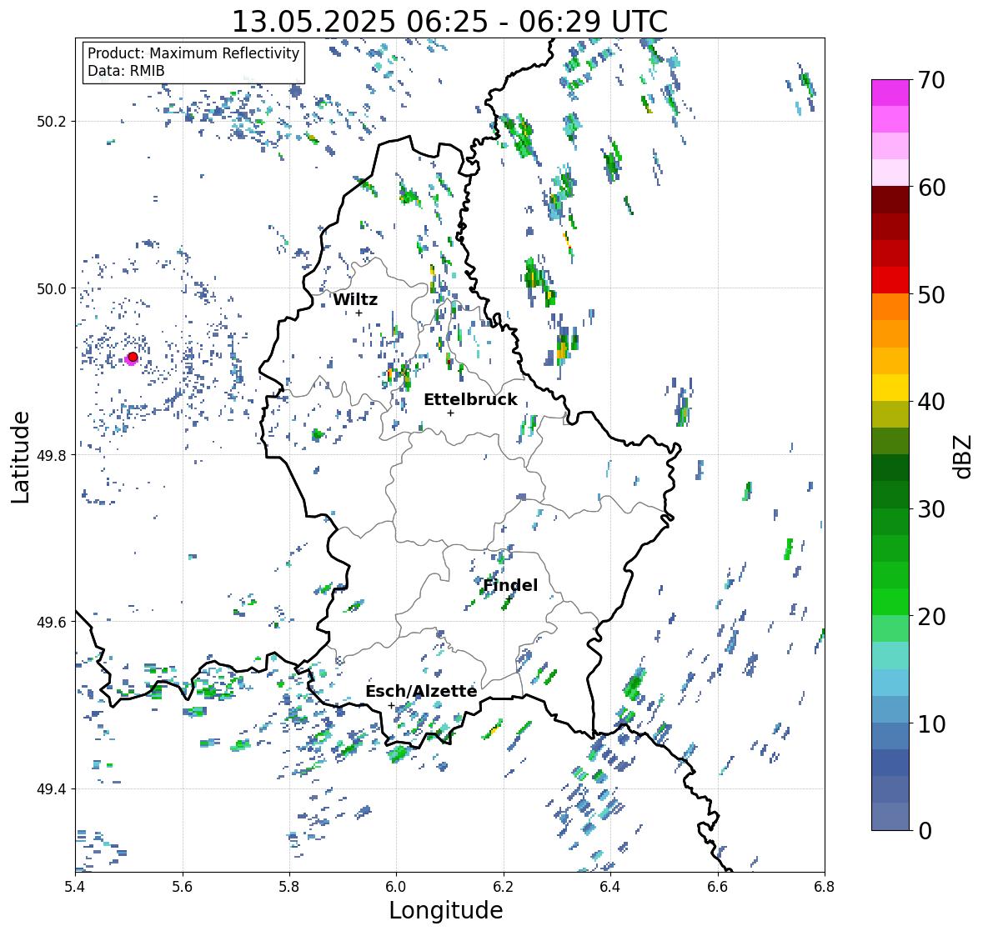
Task: Pick the magenta top colorbar segment
Action: (x=890, y=93)
